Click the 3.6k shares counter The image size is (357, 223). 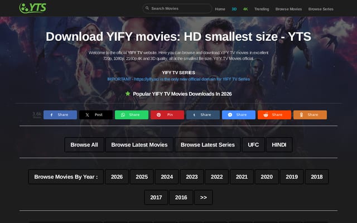37,114
